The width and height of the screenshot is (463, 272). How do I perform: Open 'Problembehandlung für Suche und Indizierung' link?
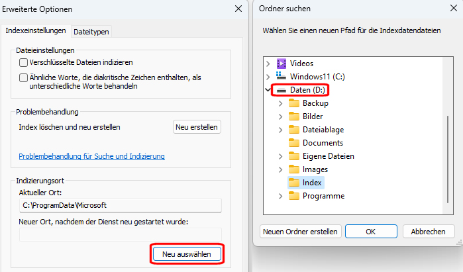[92, 156]
